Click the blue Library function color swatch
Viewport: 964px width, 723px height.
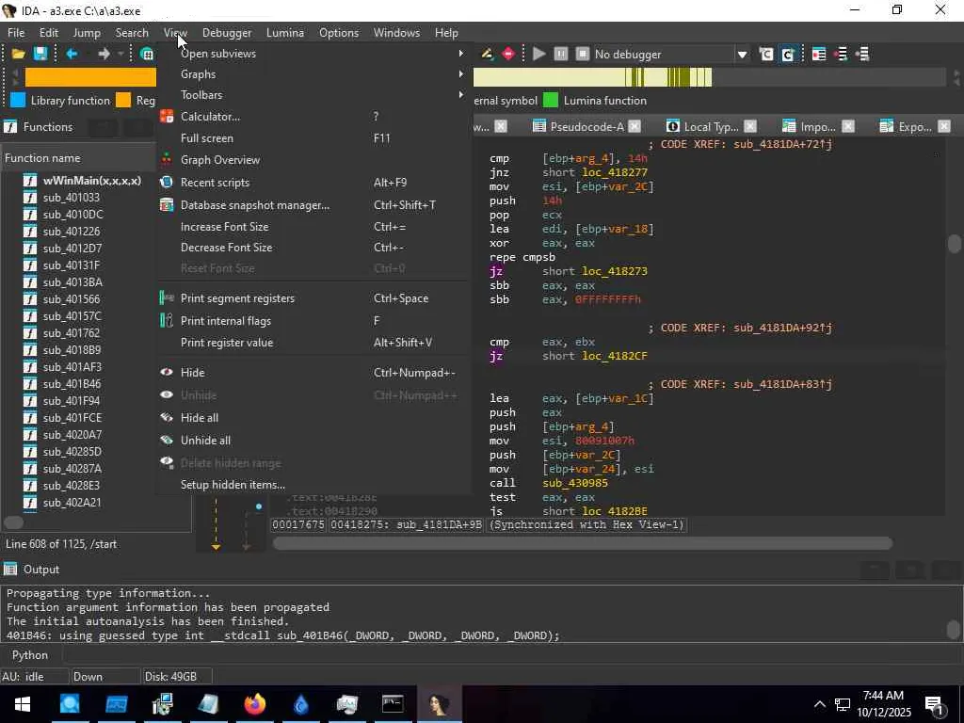(18, 100)
